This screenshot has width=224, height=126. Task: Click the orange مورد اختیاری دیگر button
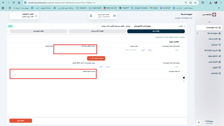[96, 58]
